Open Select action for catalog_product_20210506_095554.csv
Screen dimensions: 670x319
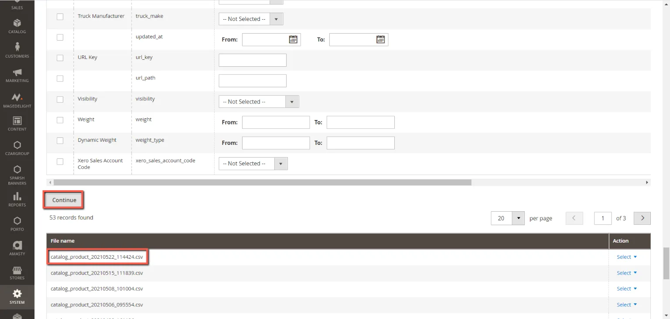click(627, 305)
